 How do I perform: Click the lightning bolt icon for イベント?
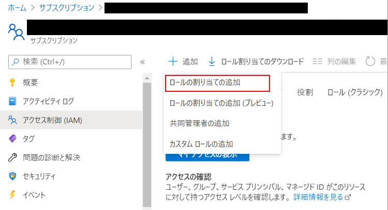click(12, 195)
